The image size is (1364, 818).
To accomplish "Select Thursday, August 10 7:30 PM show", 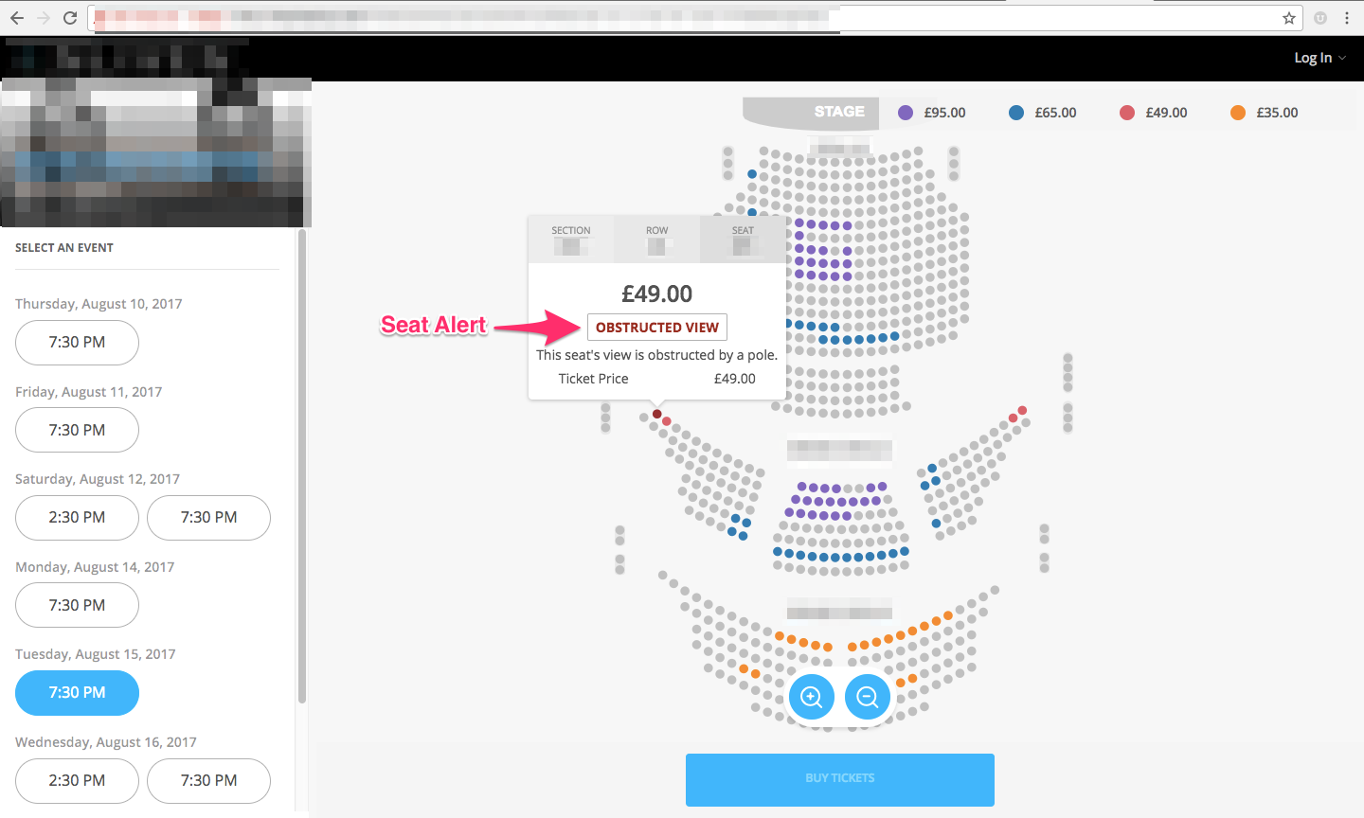I will click(x=77, y=342).
